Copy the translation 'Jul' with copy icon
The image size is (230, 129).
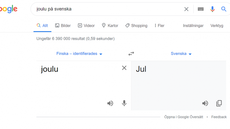pos(219,103)
